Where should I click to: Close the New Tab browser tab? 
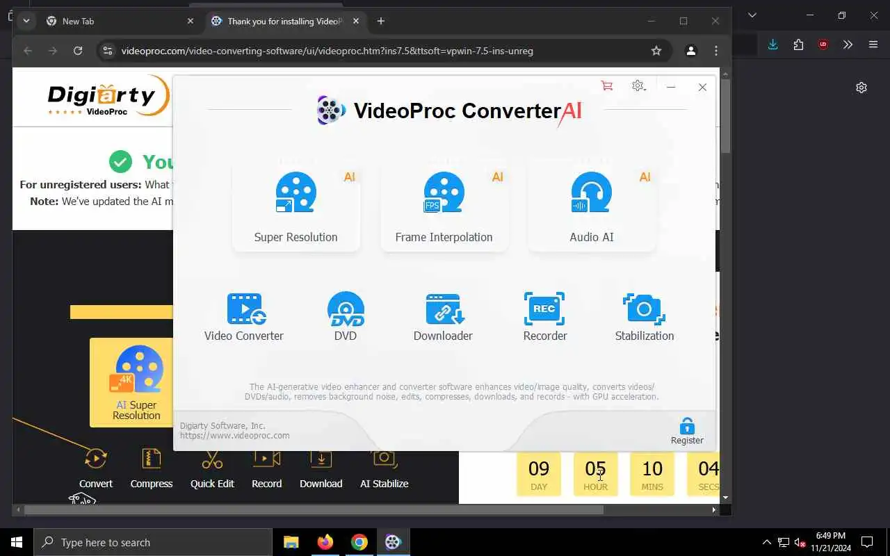click(191, 21)
